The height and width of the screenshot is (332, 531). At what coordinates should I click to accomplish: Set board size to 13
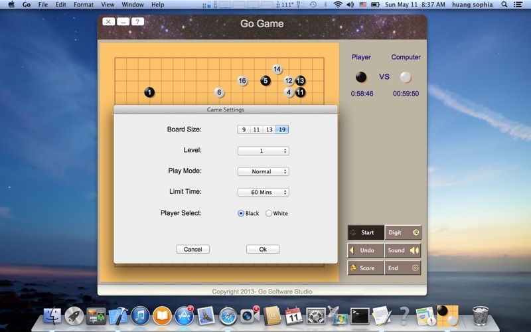click(269, 129)
